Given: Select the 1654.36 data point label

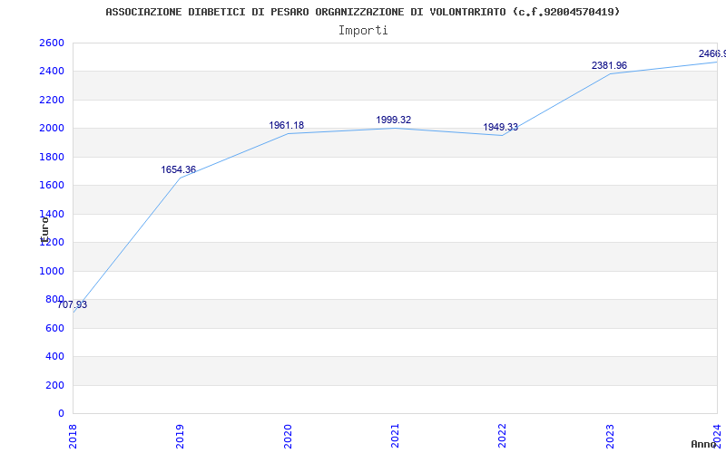Looking at the screenshot, I should [179, 170].
